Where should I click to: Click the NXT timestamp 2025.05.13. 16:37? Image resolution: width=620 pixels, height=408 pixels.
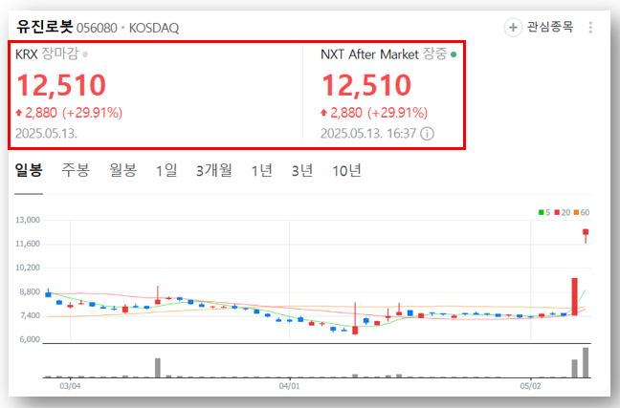click(368, 134)
